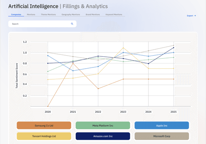
Task: Open the Brand Mentions tab
Action: coord(93,15)
